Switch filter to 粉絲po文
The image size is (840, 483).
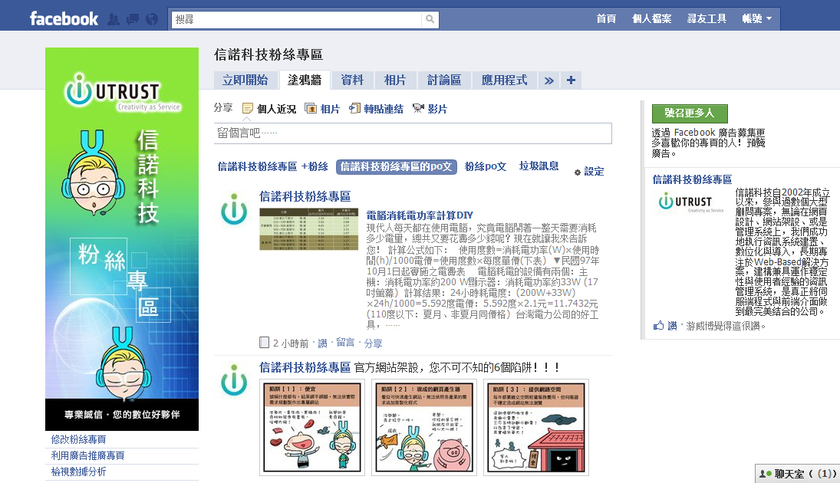(486, 166)
